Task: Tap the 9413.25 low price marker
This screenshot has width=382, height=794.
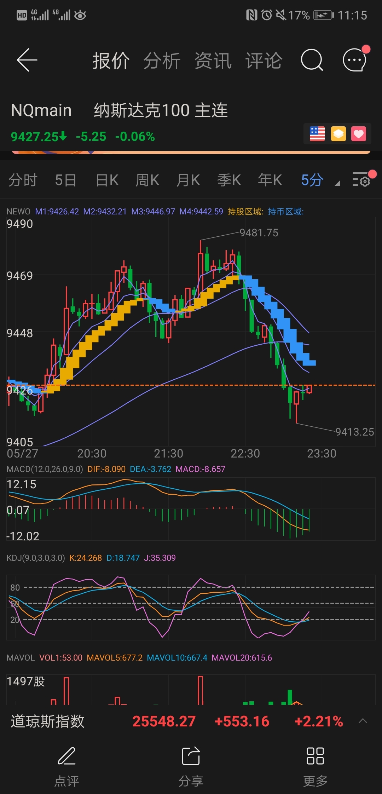Action: click(354, 432)
